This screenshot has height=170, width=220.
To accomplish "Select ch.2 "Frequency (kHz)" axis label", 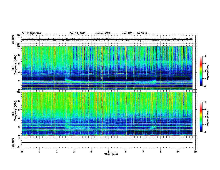I will pyautogui.click(x=15, y=111).
